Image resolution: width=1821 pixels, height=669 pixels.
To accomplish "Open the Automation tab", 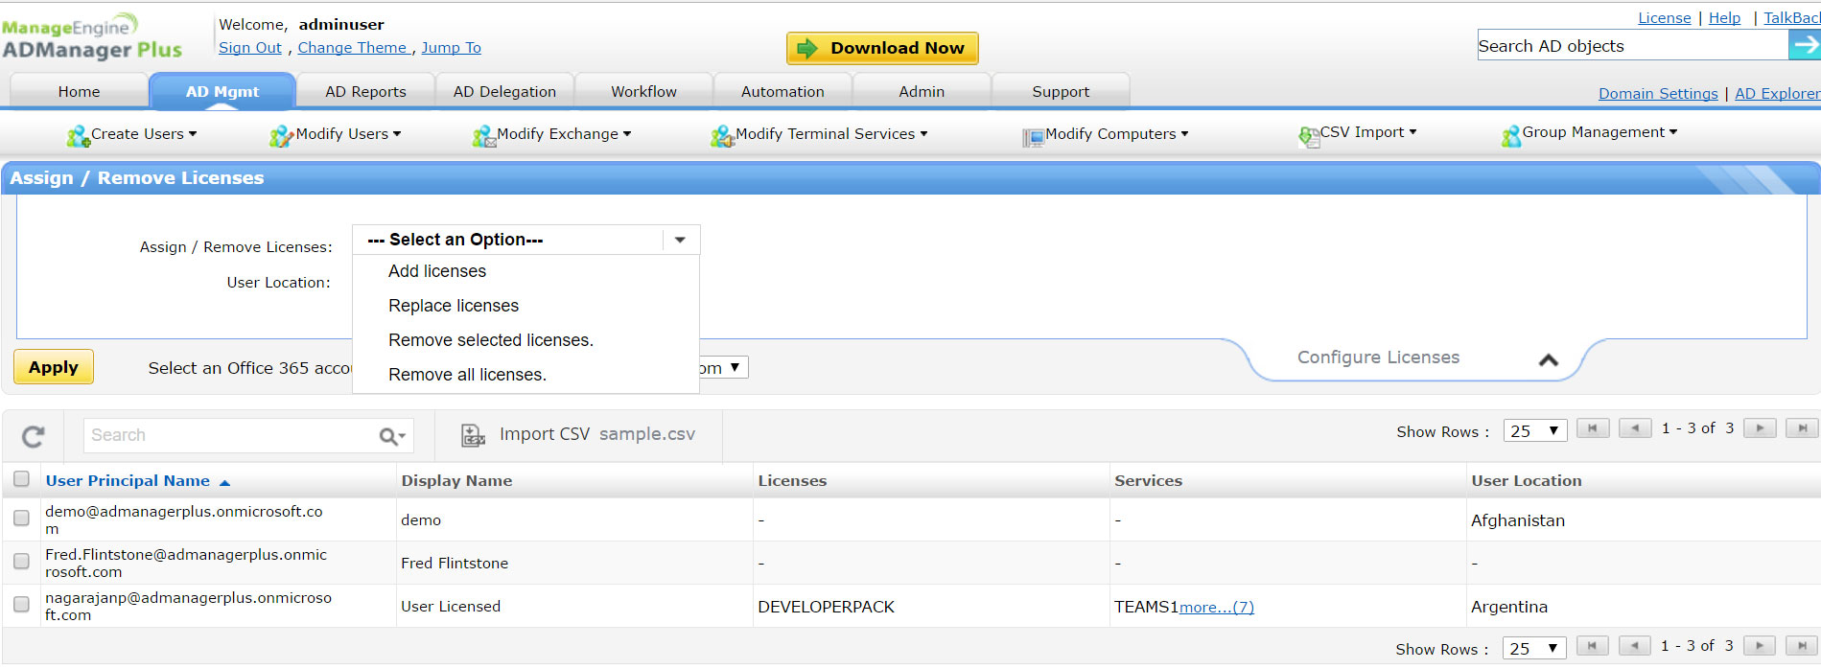I will [x=782, y=92].
